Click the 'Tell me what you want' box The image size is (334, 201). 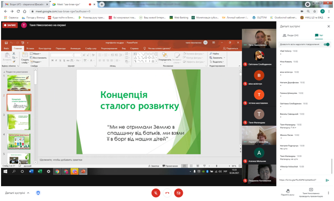pos(157,48)
